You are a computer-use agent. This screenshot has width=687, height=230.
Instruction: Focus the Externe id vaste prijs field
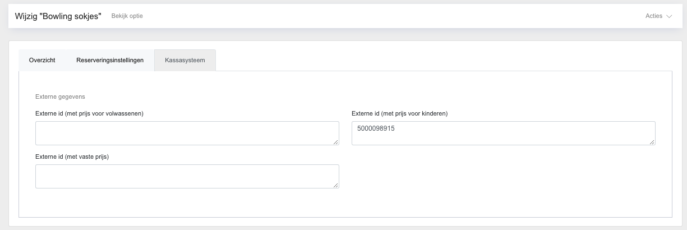tap(187, 176)
